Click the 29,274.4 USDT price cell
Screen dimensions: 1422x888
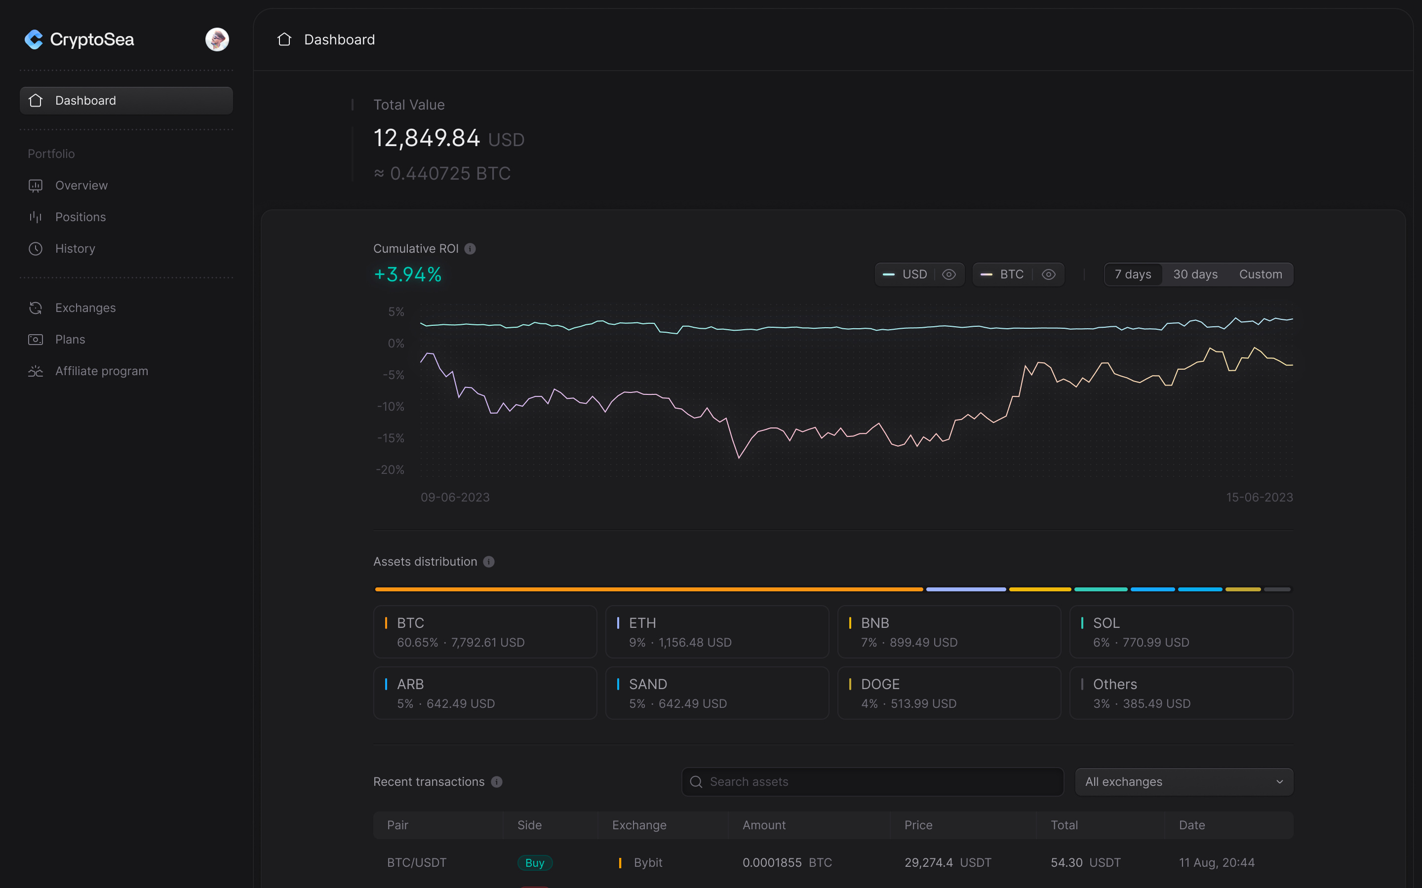pos(948,863)
